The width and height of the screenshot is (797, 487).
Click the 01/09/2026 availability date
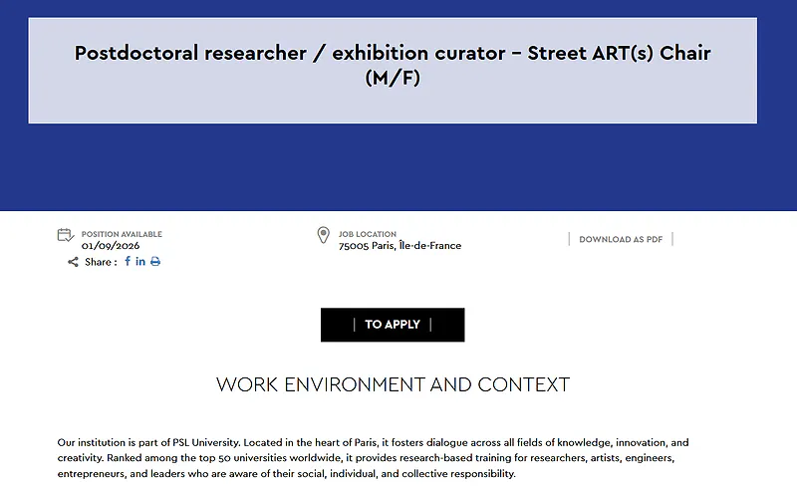[x=111, y=246]
